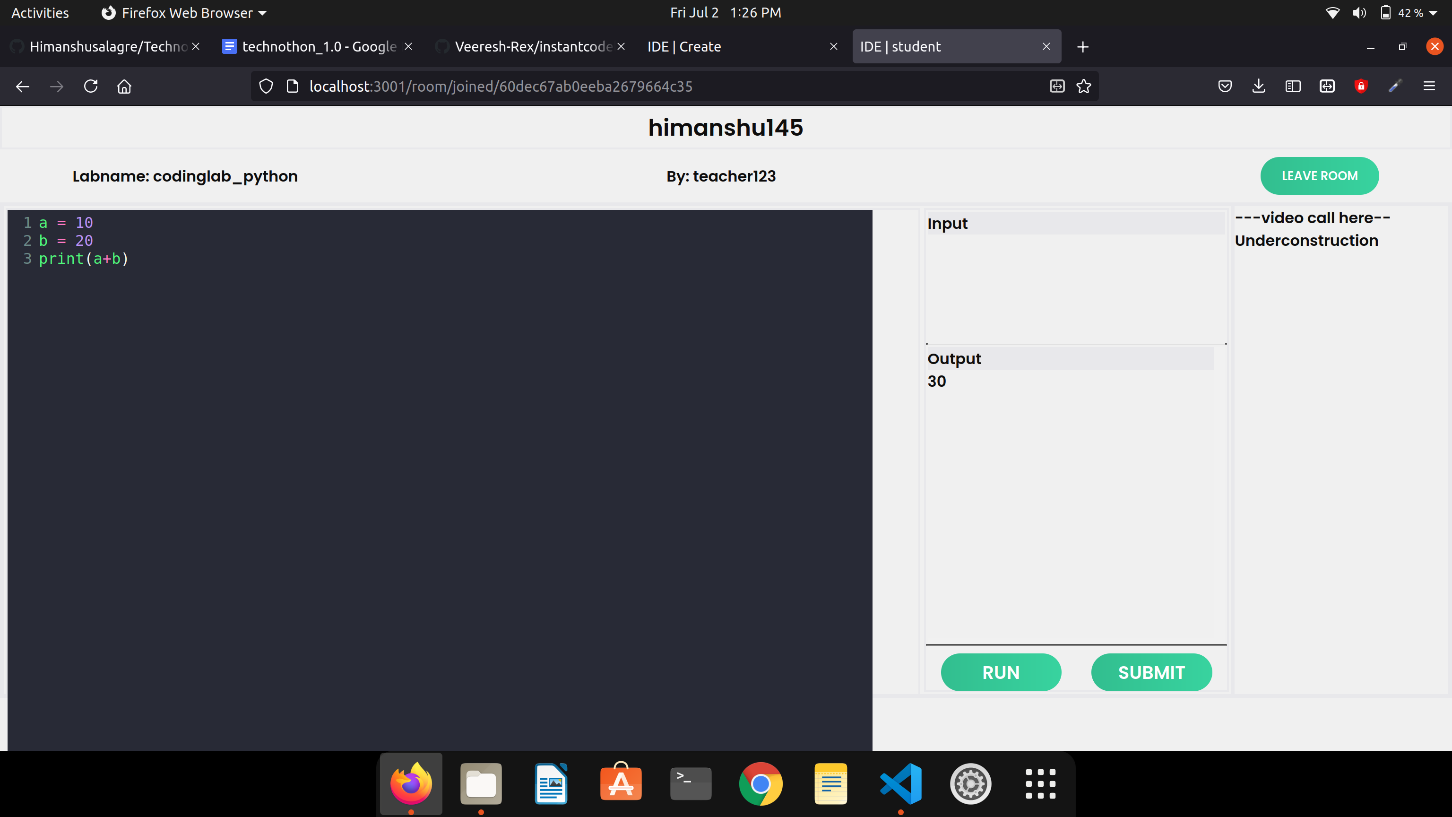1452x817 pixels.
Task: Toggle the Firefox sidebar panel
Action: (1293, 86)
